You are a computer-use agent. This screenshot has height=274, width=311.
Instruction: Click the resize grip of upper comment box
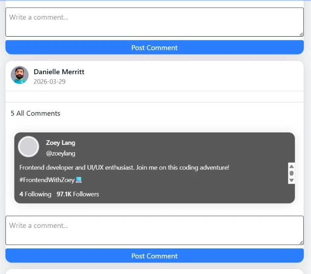(301, 35)
